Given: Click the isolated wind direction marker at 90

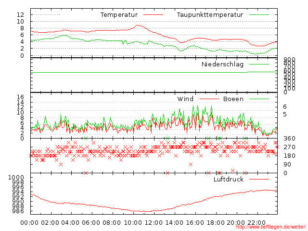Looking at the screenshot, I should click(x=191, y=164).
